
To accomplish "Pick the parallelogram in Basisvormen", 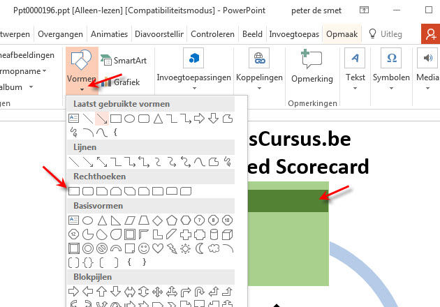I will click(x=130, y=220).
